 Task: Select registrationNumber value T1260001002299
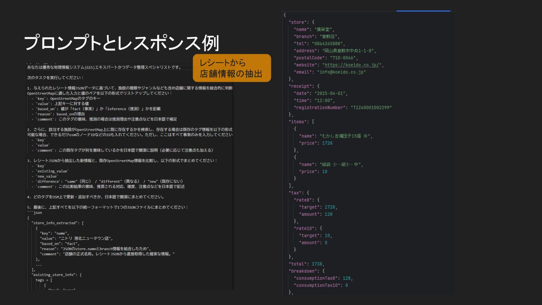click(x=371, y=108)
